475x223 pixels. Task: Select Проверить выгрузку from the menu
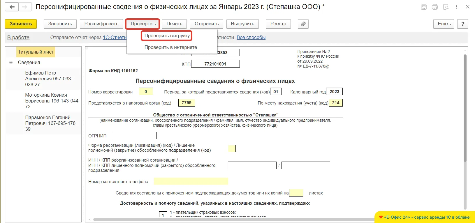coord(167,36)
